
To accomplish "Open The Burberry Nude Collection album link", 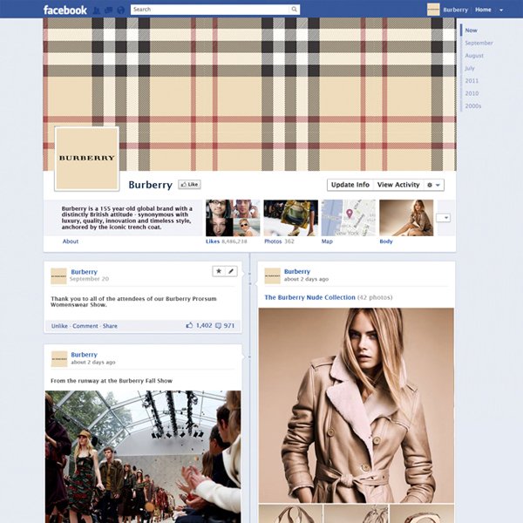I will 309,297.
